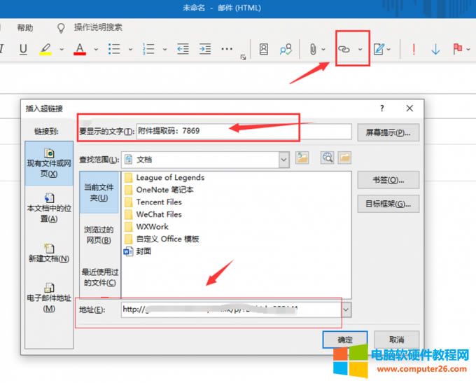The image size is (476, 383).
Task: Select the League of Legends folder
Action: pyautogui.click(x=164, y=177)
